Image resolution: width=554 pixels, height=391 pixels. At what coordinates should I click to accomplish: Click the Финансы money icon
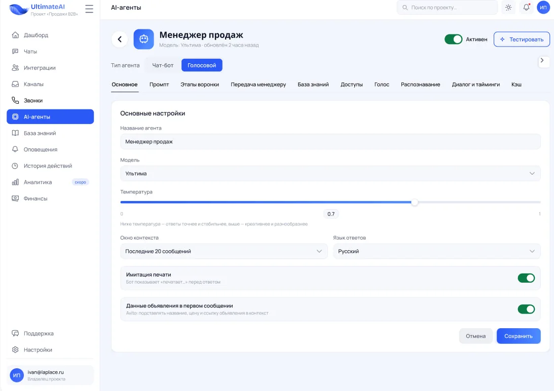click(x=15, y=199)
